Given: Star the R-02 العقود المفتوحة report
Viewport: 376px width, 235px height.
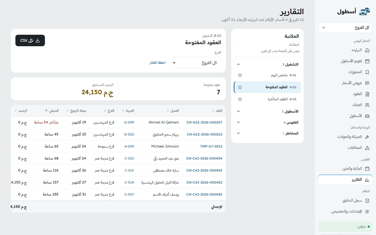Looking at the screenshot, I should click(x=240, y=87).
